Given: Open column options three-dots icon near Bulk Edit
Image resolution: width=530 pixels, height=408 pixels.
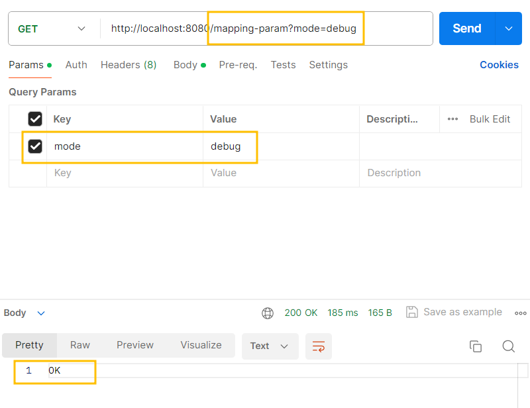Looking at the screenshot, I should (x=452, y=119).
